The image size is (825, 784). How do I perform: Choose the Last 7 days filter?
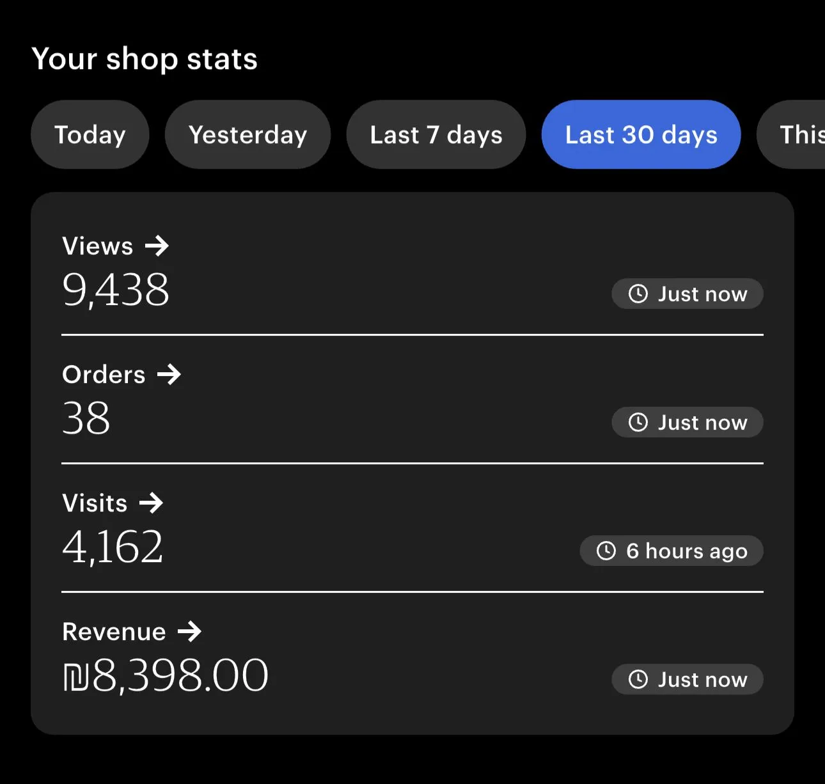tap(436, 135)
